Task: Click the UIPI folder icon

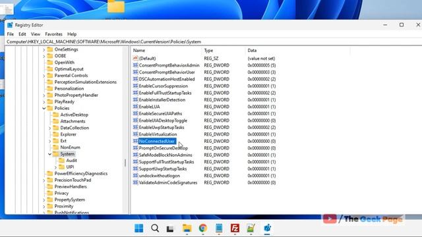Action: click(61, 167)
